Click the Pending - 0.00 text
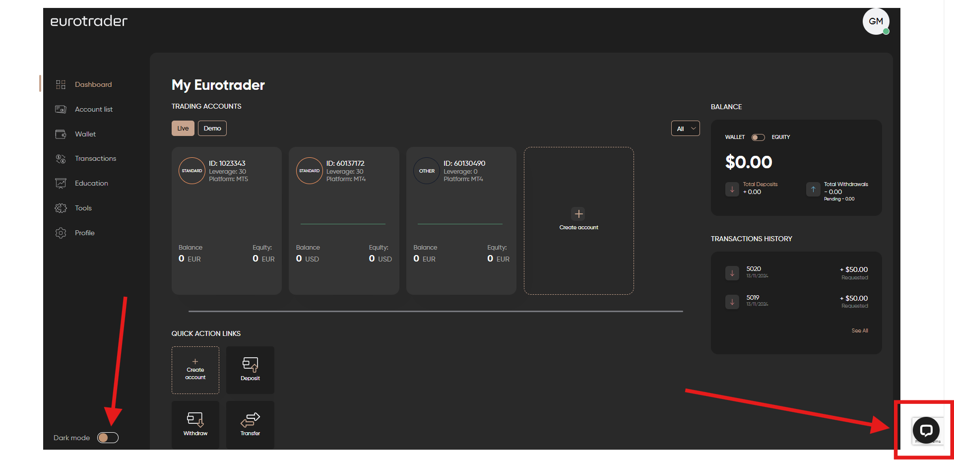This screenshot has height=460, width=954. pyautogui.click(x=839, y=199)
